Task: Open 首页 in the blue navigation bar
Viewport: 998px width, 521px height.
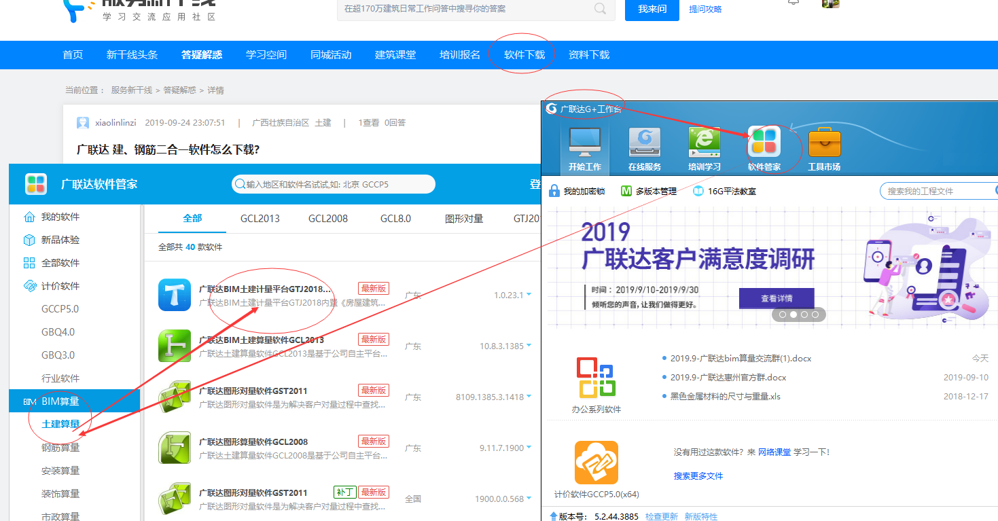Action: (73, 55)
